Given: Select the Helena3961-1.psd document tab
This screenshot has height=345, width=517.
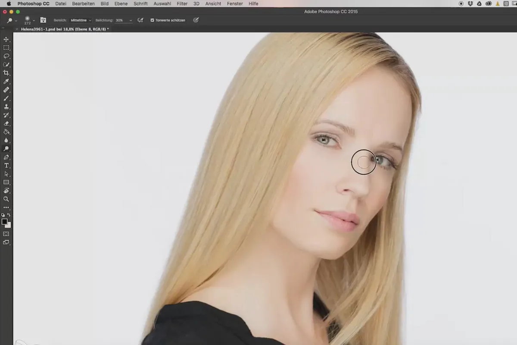Looking at the screenshot, I should tap(65, 29).
